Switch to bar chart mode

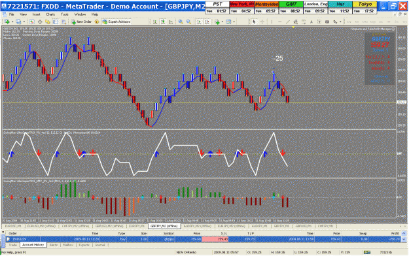(x=155, y=22)
